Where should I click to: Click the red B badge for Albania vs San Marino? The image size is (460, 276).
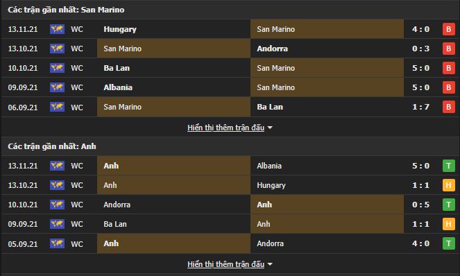coord(449,87)
